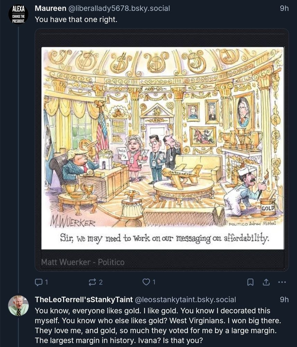Click Maureen's post 9h timestamp
This screenshot has height=347, width=297.
(284, 8)
